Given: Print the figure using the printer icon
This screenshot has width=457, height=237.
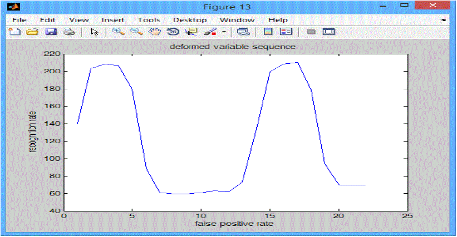Looking at the screenshot, I should (x=68, y=32).
